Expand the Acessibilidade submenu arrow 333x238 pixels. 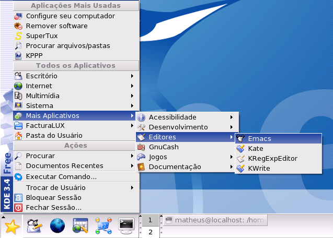coord(232,117)
